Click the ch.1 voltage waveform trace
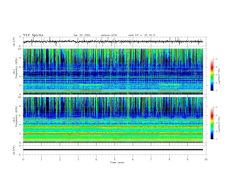232x179 pixels. pyautogui.click(x=113, y=42)
